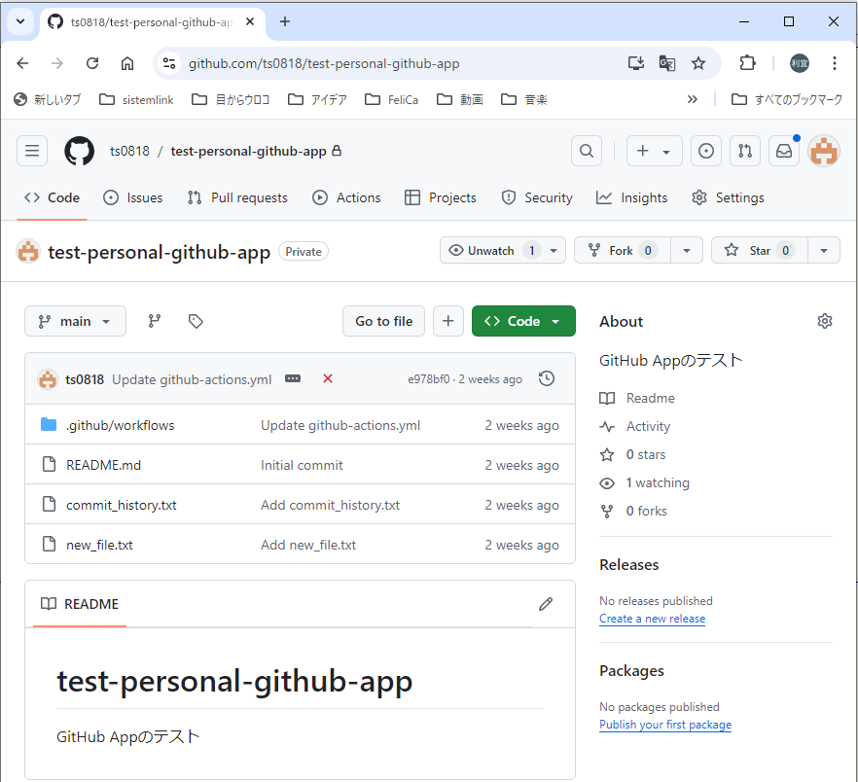Open the FeliCa bookmark folder

[392, 99]
